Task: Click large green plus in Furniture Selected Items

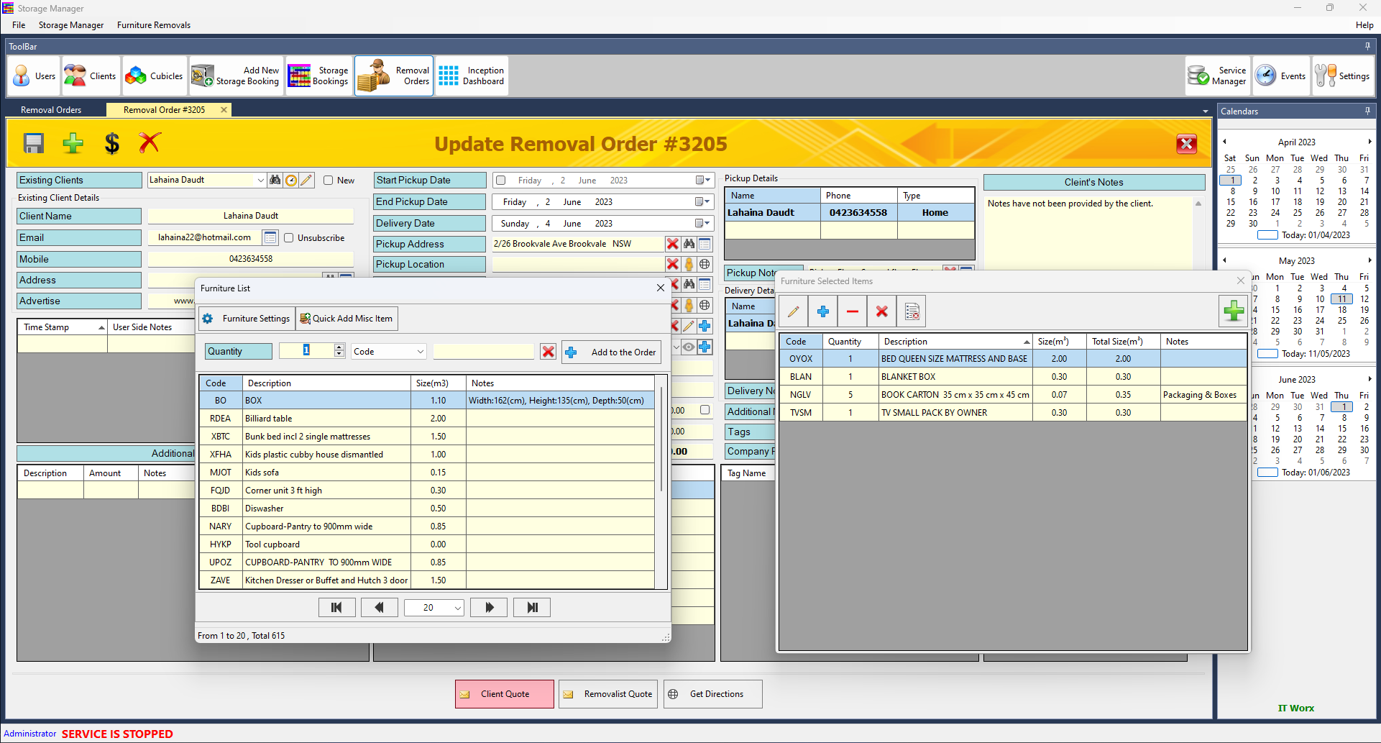Action: pyautogui.click(x=1234, y=311)
